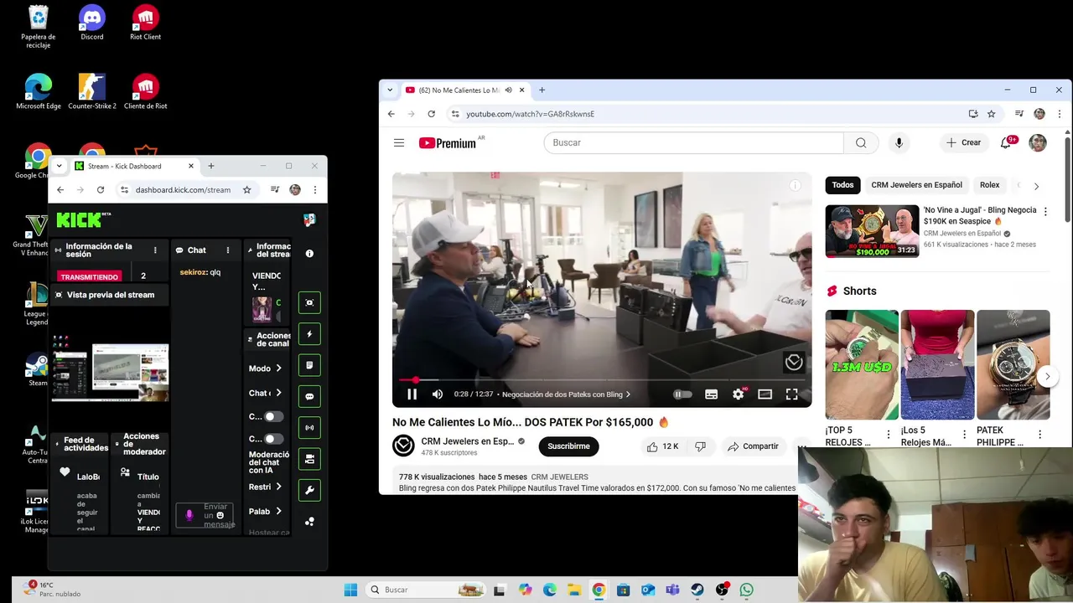1073x603 pixels.
Task: Click the wrench icon in Kick sidebar
Action: pyautogui.click(x=309, y=490)
